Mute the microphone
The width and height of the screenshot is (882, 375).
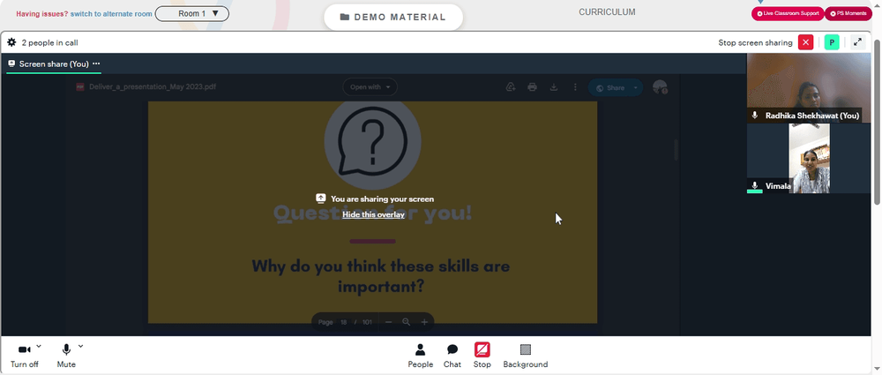pos(66,356)
